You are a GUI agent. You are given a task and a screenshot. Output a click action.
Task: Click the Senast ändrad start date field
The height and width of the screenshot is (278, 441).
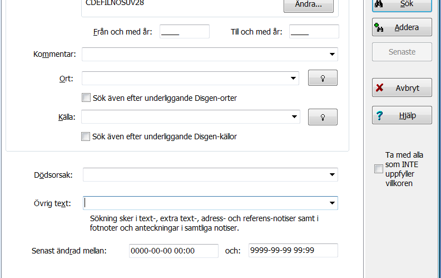[174, 251]
